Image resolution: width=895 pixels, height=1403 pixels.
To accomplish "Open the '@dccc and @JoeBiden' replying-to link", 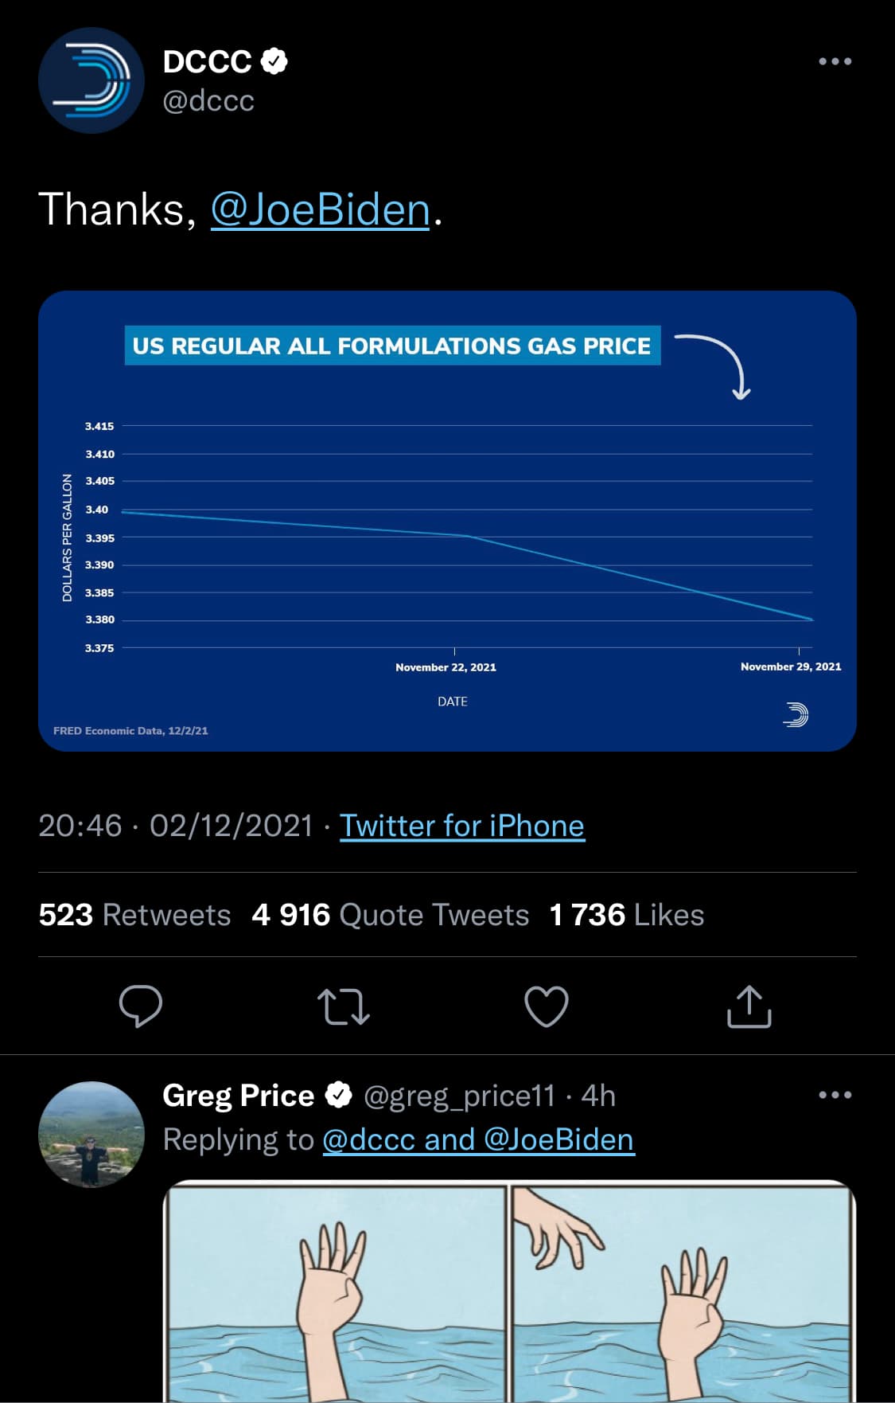I will [478, 1139].
